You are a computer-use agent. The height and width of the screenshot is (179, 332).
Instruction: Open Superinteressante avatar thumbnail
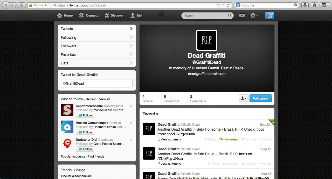(67, 110)
